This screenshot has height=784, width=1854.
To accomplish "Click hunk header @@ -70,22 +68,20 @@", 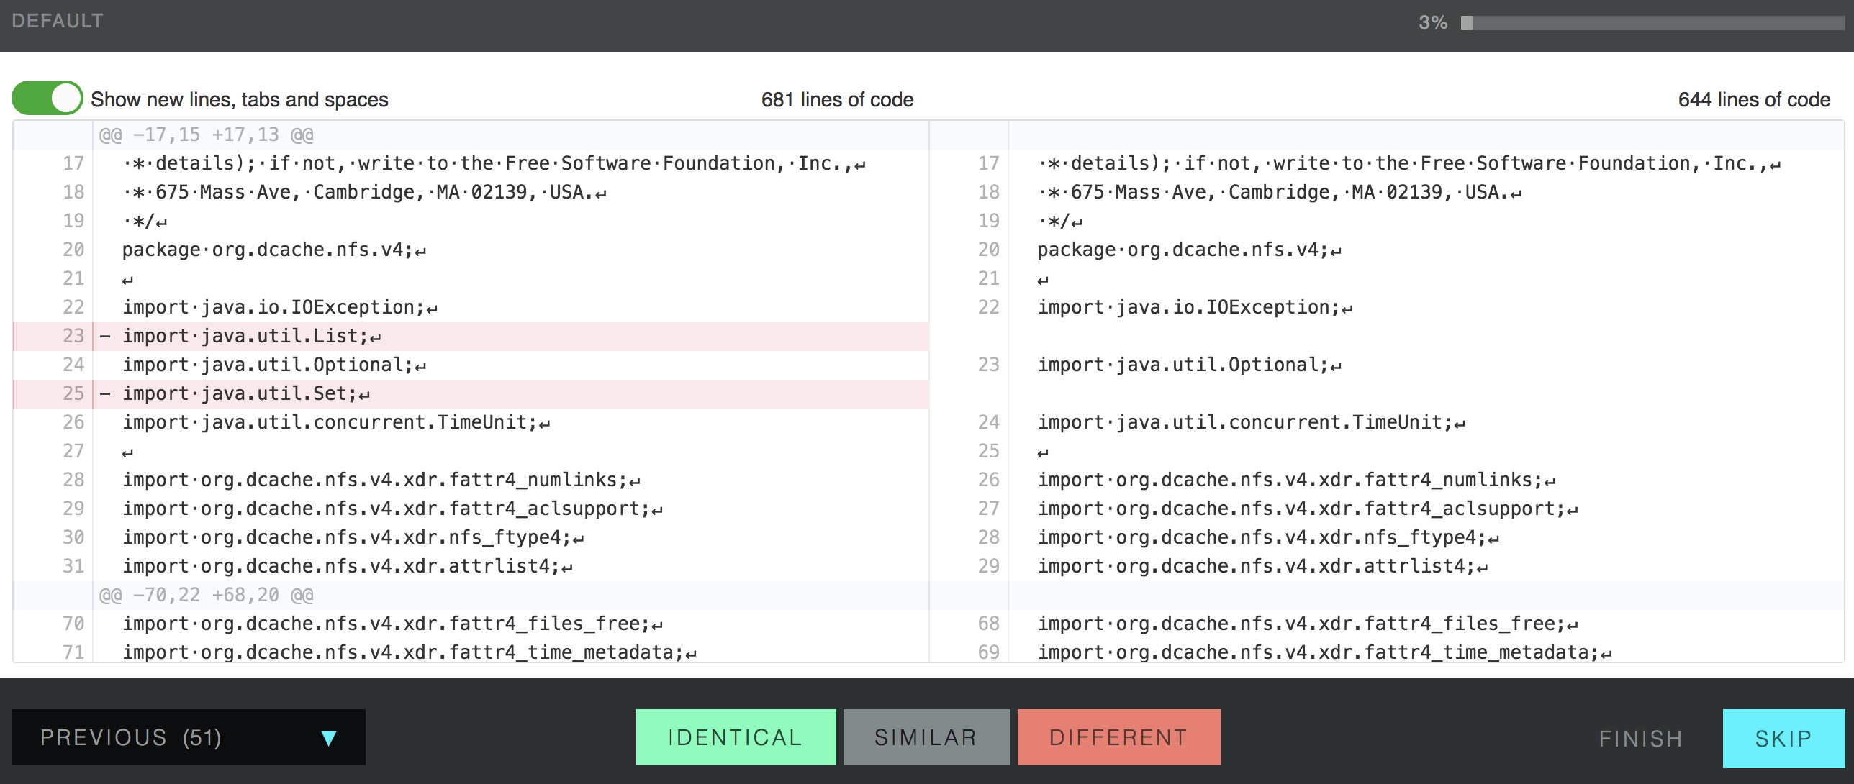I will (x=206, y=596).
